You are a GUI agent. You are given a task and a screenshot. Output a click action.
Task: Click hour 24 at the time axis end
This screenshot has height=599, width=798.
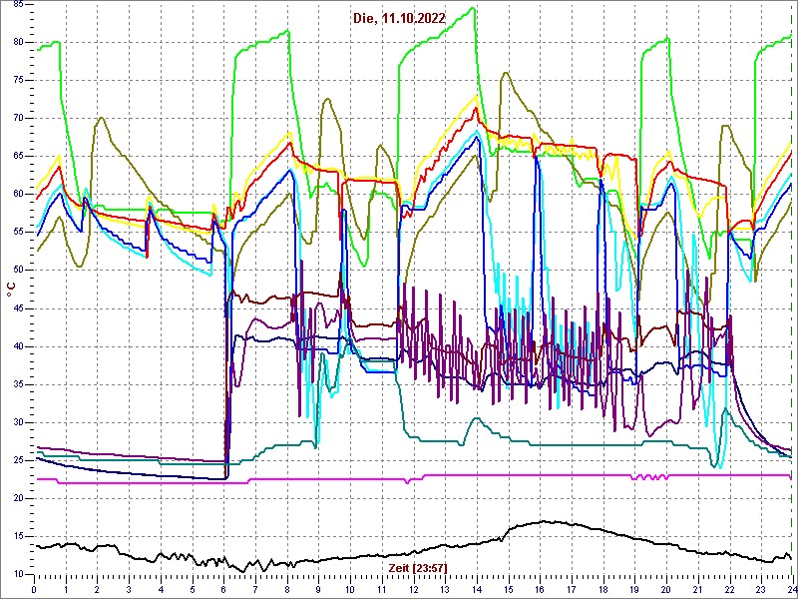[x=789, y=589]
